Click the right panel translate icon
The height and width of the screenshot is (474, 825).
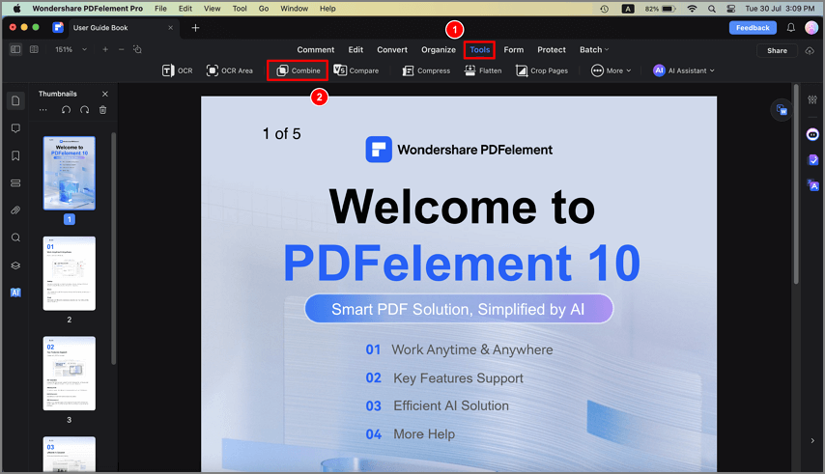[812, 185]
